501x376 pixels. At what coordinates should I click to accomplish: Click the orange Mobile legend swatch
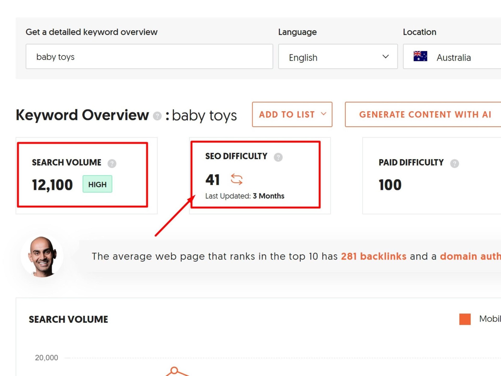click(x=465, y=319)
